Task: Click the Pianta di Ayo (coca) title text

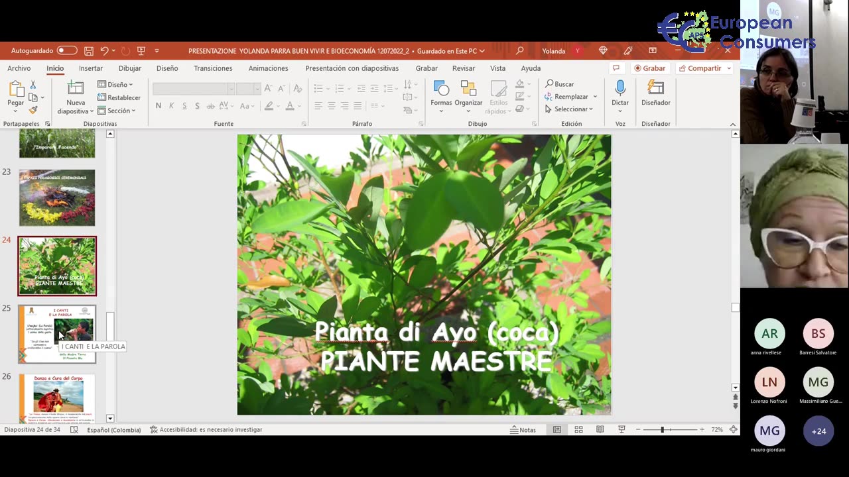Action: (x=437, y=331)
